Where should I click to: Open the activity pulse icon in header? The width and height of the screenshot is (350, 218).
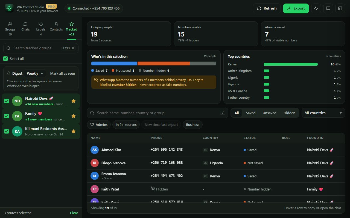tap(316, 8)
